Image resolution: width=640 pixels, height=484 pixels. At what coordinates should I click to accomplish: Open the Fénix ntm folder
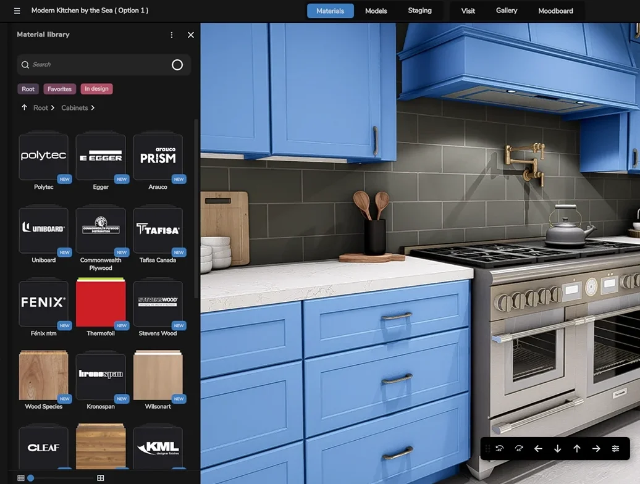click(x=44, y=303)
